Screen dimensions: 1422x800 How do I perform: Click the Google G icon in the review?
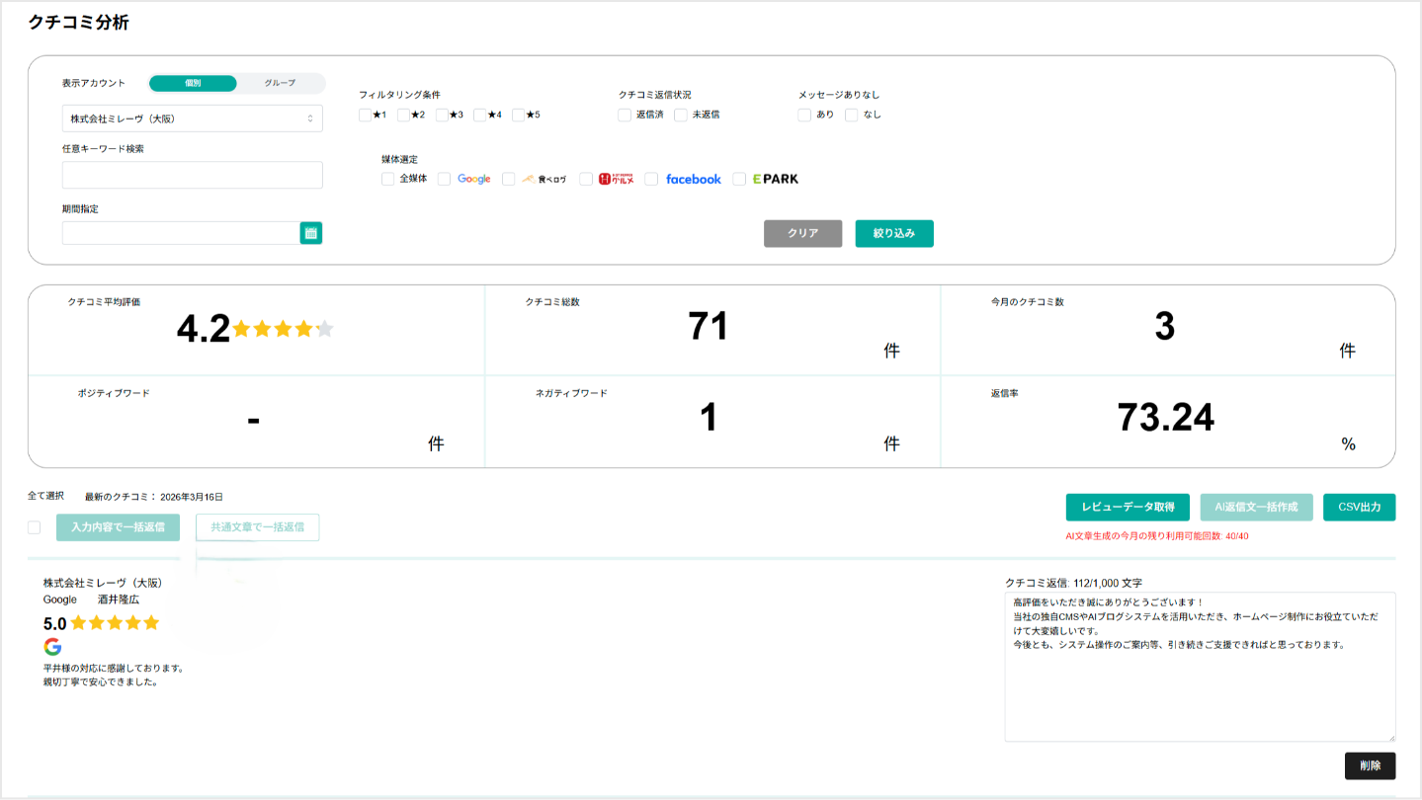(52, 647)
